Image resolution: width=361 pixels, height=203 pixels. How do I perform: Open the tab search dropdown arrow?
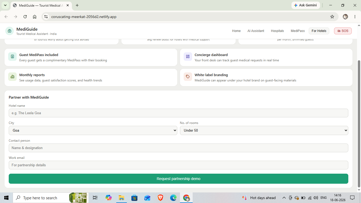click(5, 5)
